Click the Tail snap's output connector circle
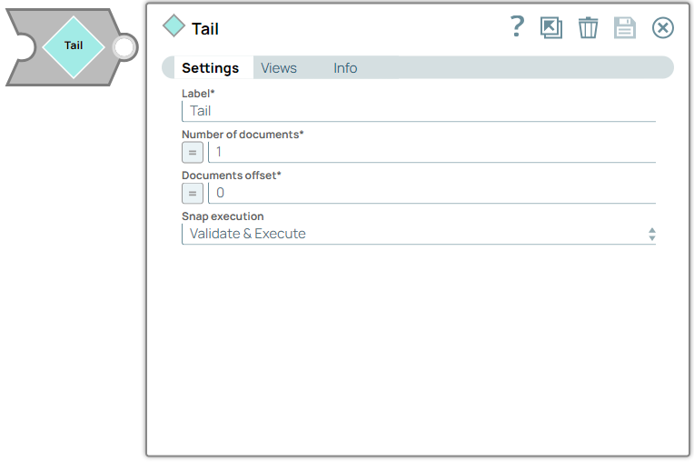694x462 pixels. 124,46
